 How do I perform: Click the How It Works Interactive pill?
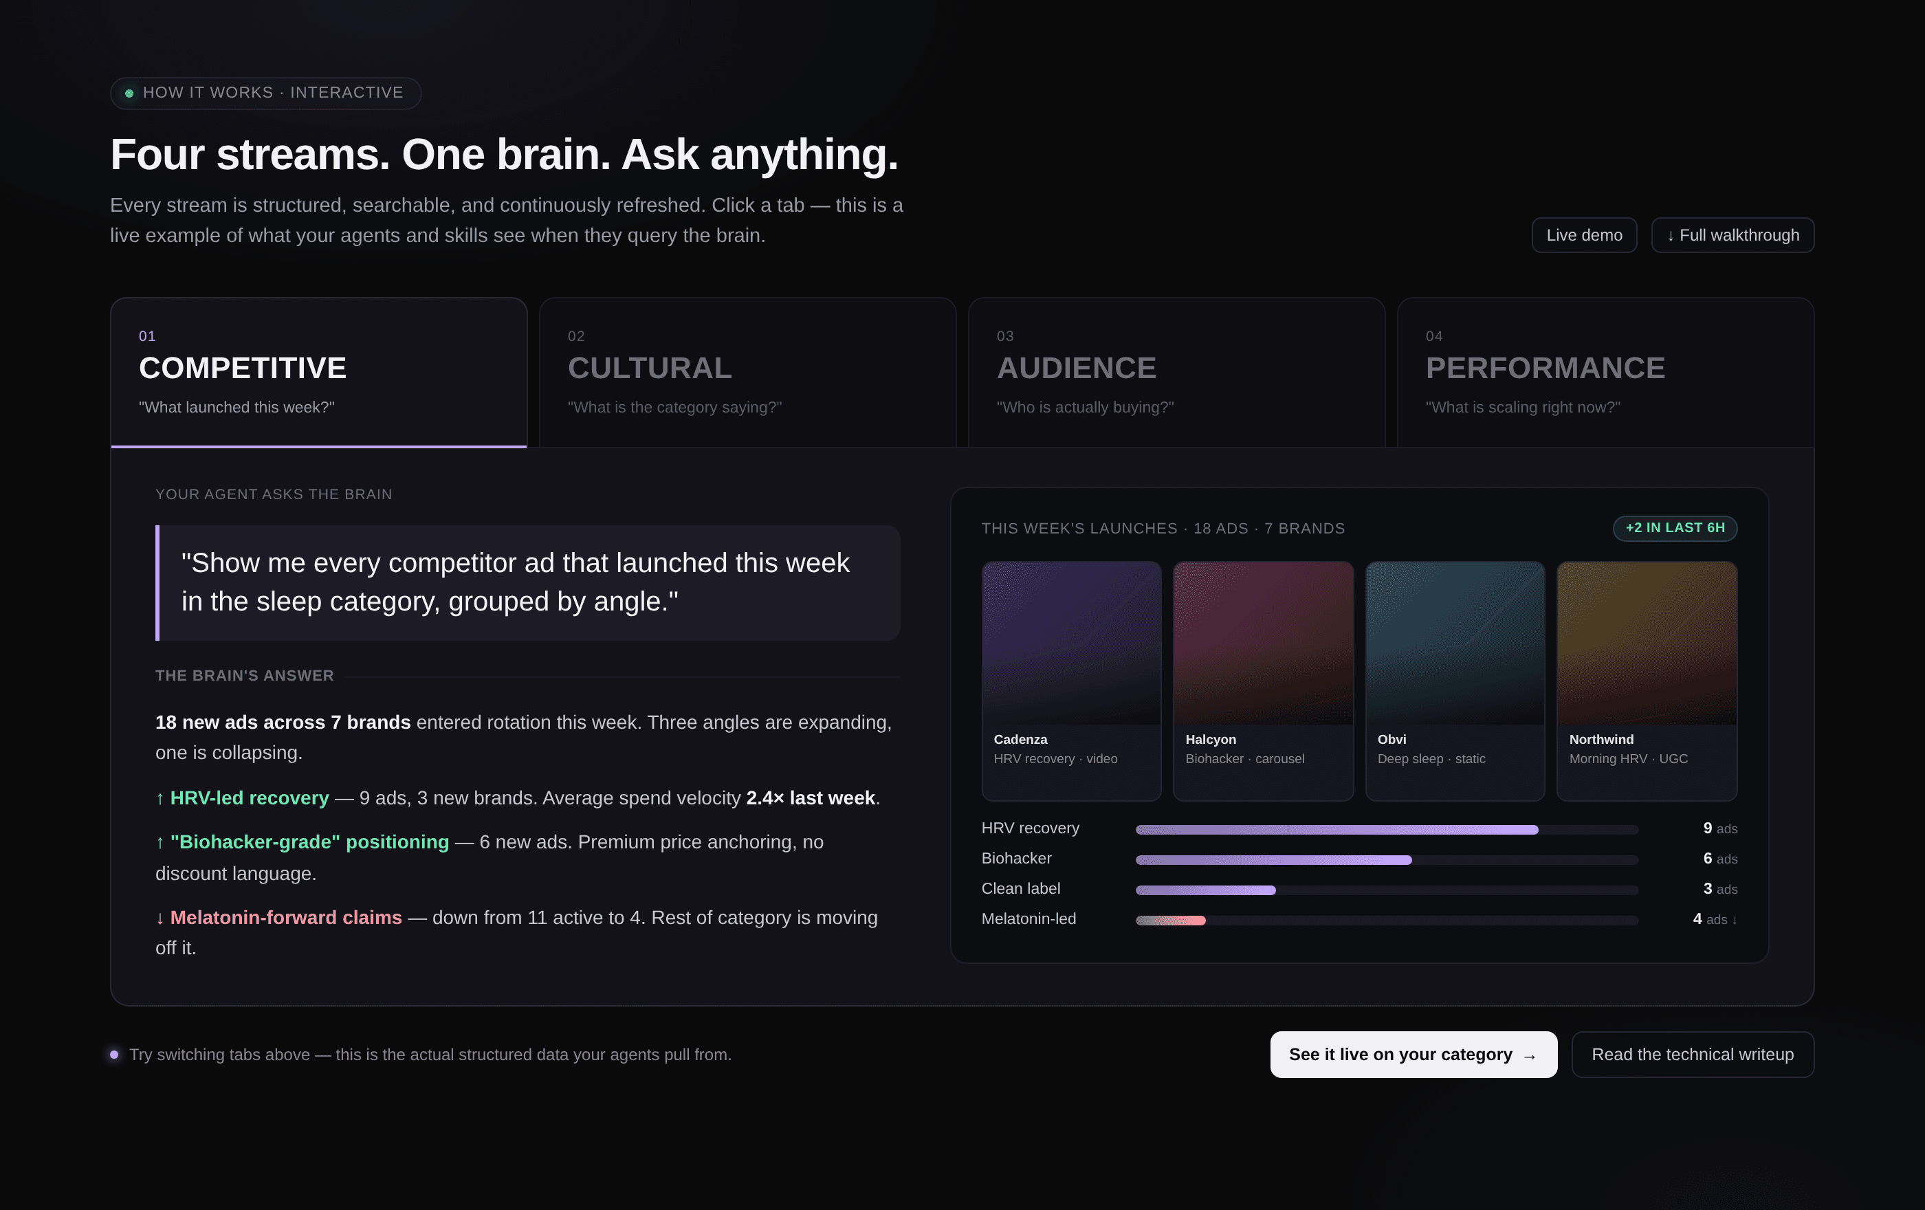(x=265, y=93)
